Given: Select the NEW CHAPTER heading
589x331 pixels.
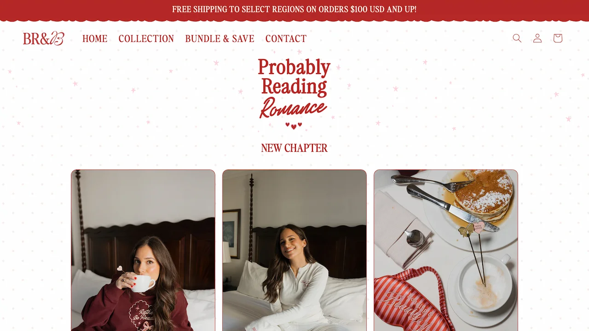Looking at the screenshot, I should 294,148.
